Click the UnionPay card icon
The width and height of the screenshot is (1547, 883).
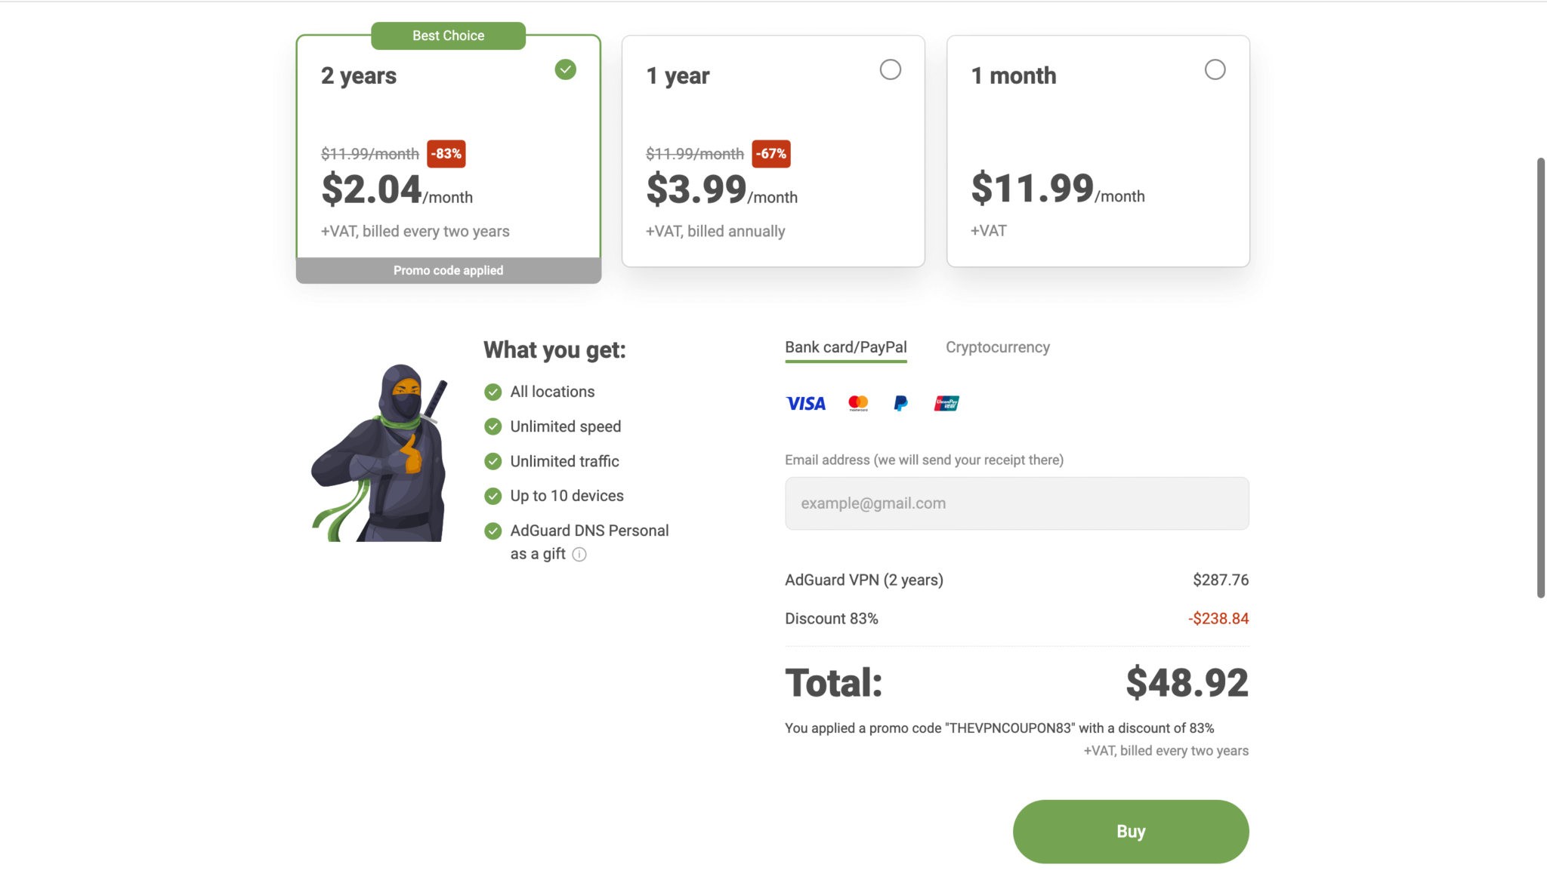[x=946, y=403]
